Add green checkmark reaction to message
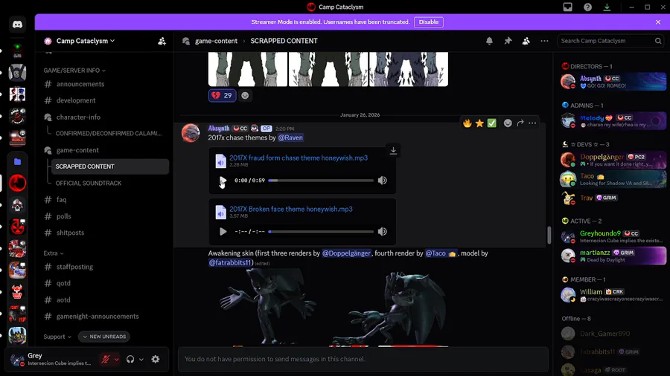Screen dimensions: 670x376 tap(492, 123)
